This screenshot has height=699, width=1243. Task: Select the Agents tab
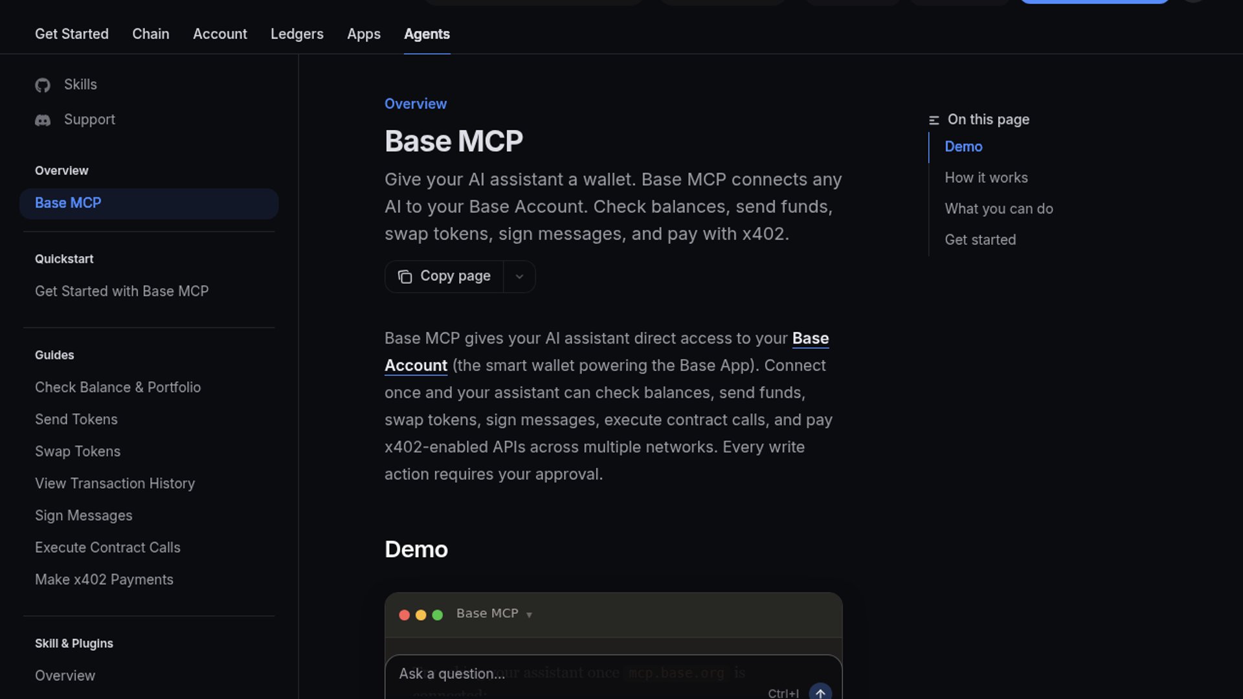coord(427,34)
